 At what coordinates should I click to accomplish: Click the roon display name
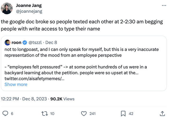pos(17,42)
